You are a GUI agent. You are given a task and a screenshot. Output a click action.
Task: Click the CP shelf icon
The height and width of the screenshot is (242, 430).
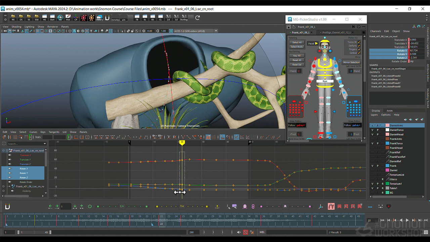coord(76,17)
